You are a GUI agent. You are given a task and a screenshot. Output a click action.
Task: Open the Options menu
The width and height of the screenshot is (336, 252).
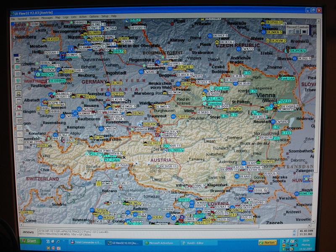pyautogui.click(x=94, y=17)
